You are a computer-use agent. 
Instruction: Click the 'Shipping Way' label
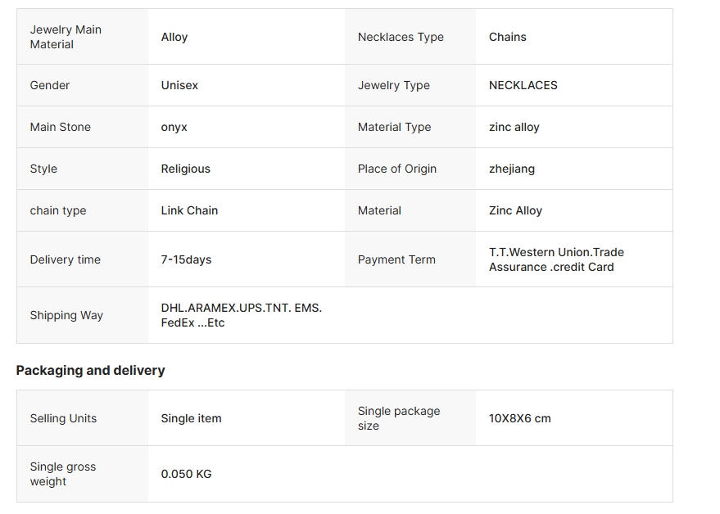[x=66, y=315]
